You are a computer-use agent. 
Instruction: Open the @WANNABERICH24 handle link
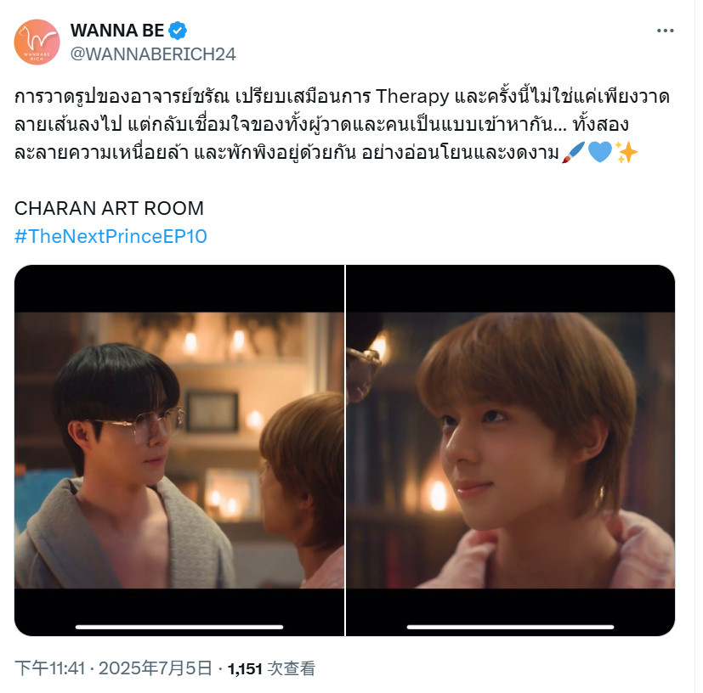(153, 54)
